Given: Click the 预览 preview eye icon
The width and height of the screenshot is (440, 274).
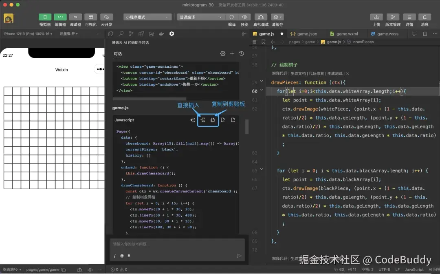Looking at the screenshot, I should pyautogui.click(x=244, y=17).
